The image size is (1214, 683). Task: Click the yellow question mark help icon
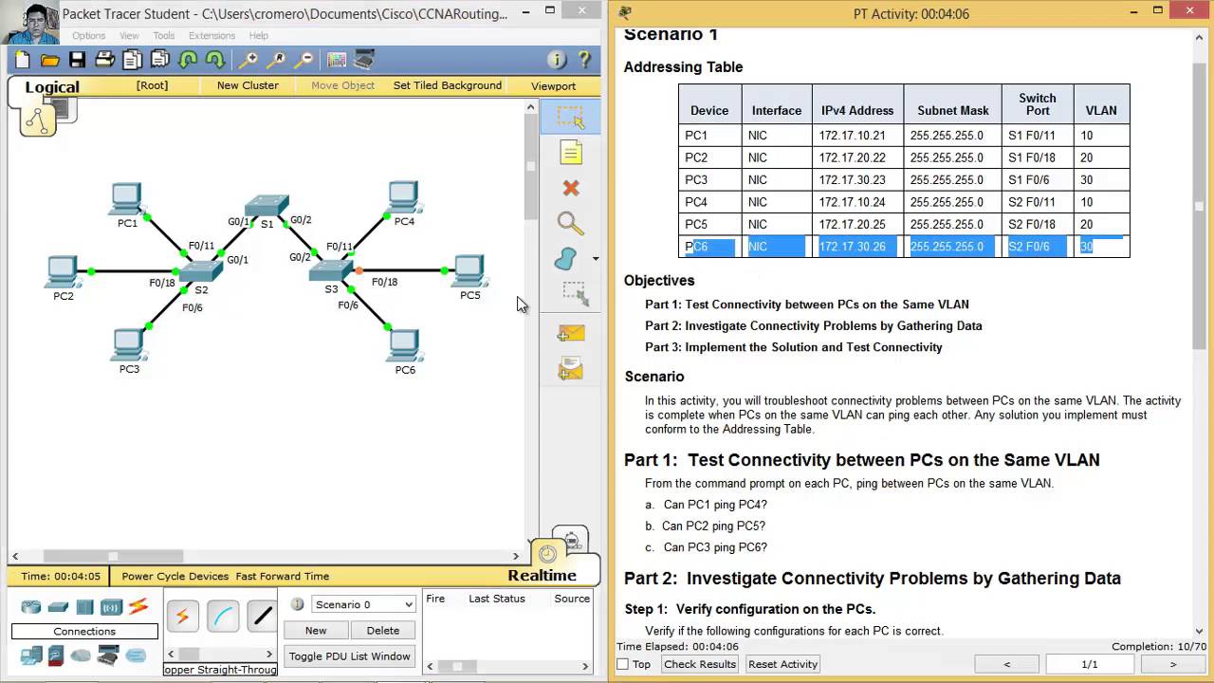pyautogui.click(x=584, y=60)
